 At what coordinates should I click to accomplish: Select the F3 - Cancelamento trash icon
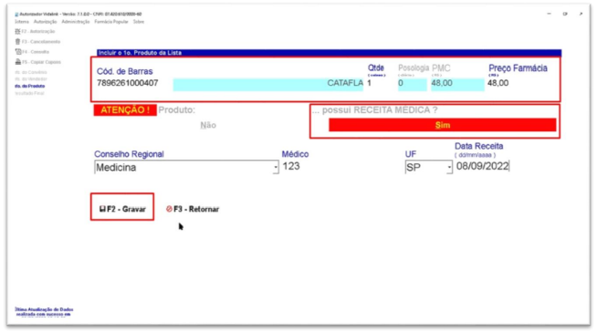tap(17, 41)
